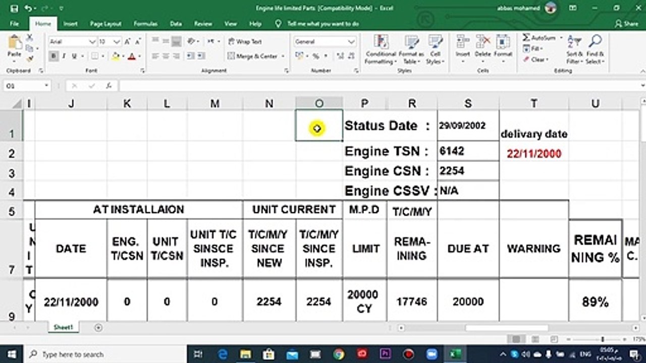Click the Save icon in the title bar
This screenshot has width=646, height=363.
(14, 9)
